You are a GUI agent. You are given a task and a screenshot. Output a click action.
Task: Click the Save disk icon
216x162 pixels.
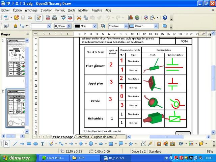23,18
